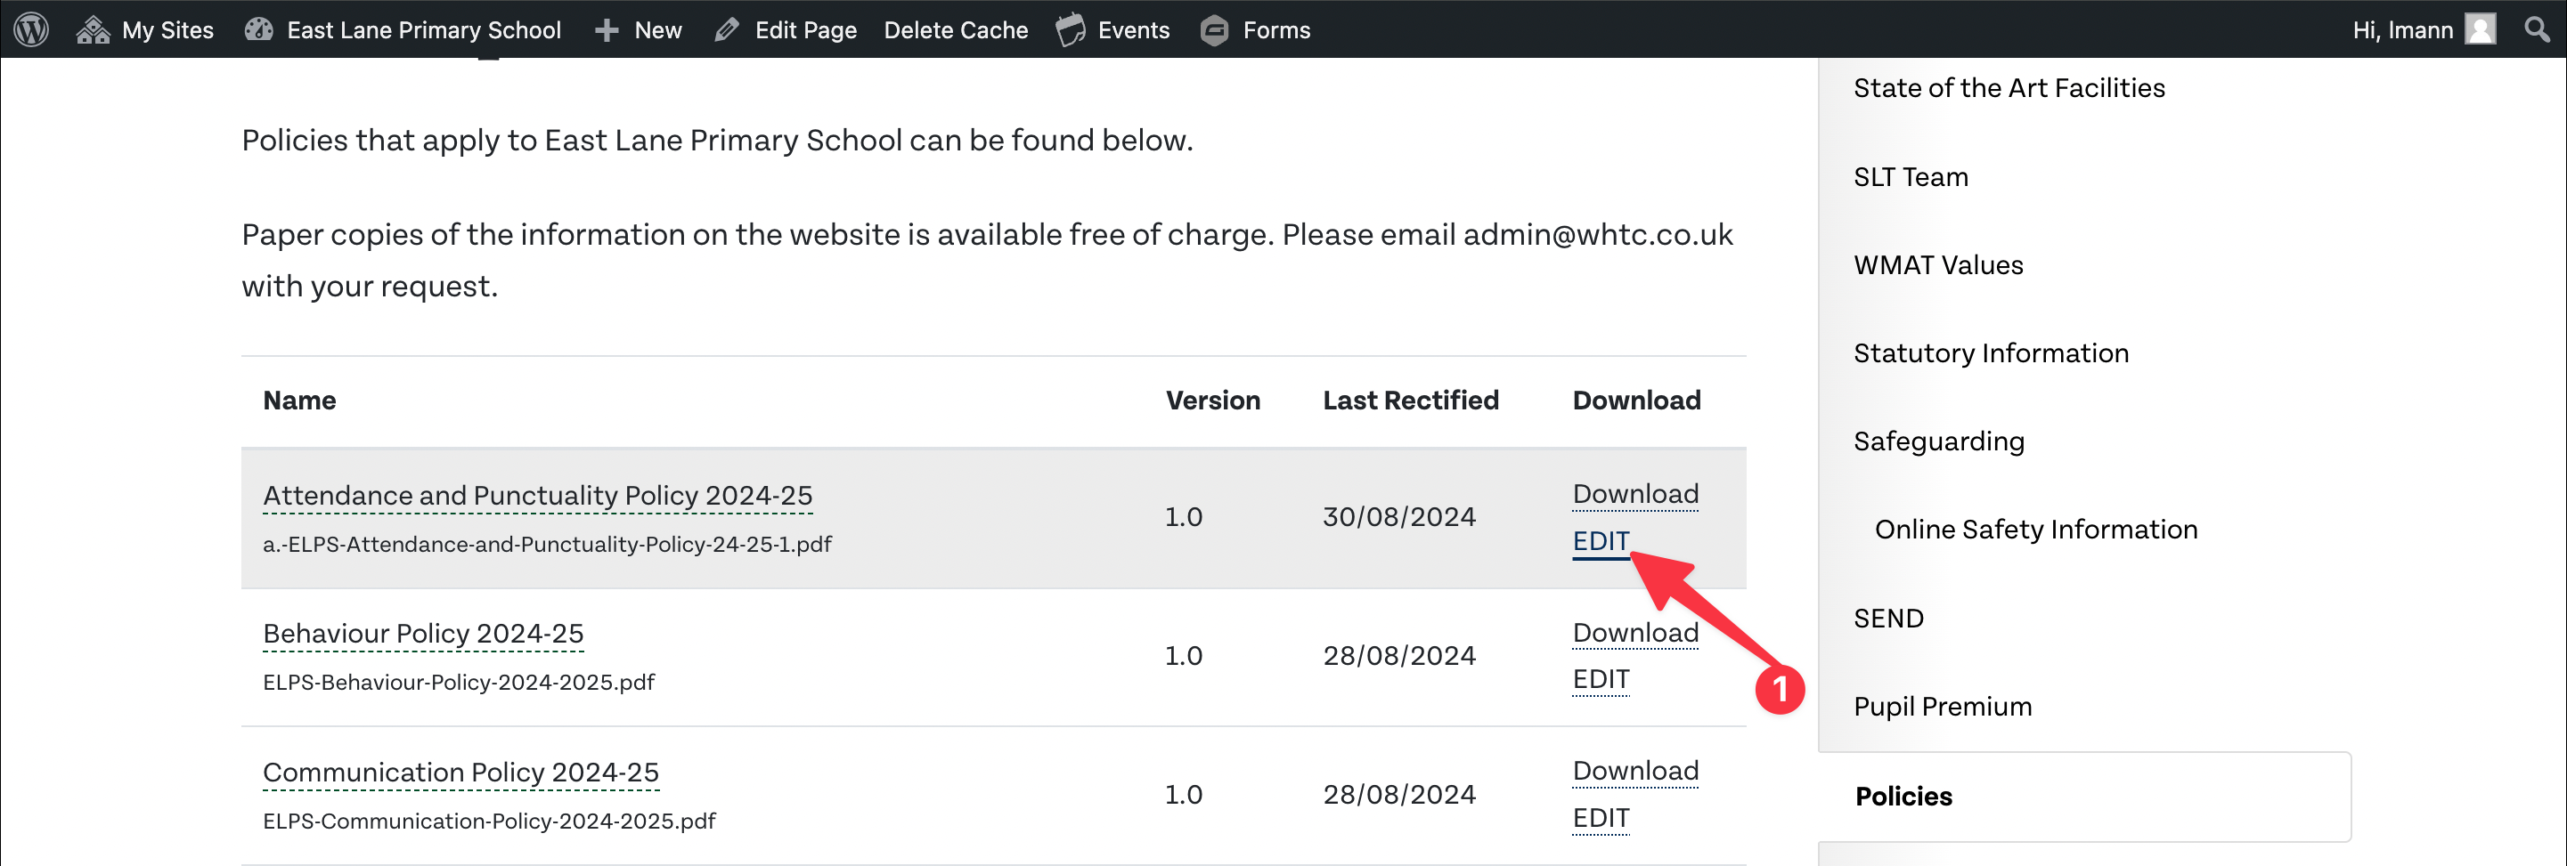
Task: Click the WordPress logo icon
Action: coord(31,30)
